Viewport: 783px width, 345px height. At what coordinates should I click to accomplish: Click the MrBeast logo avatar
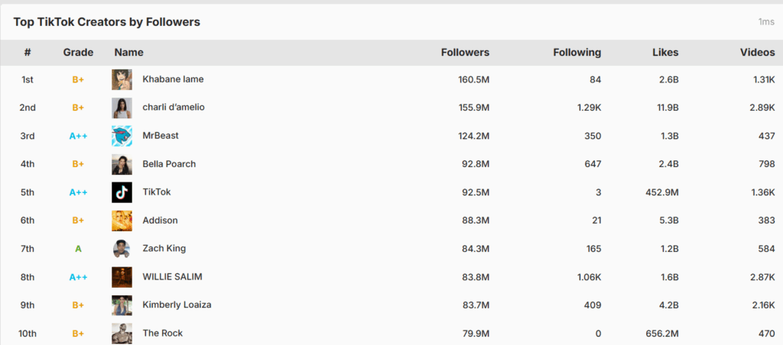[122, 136]
